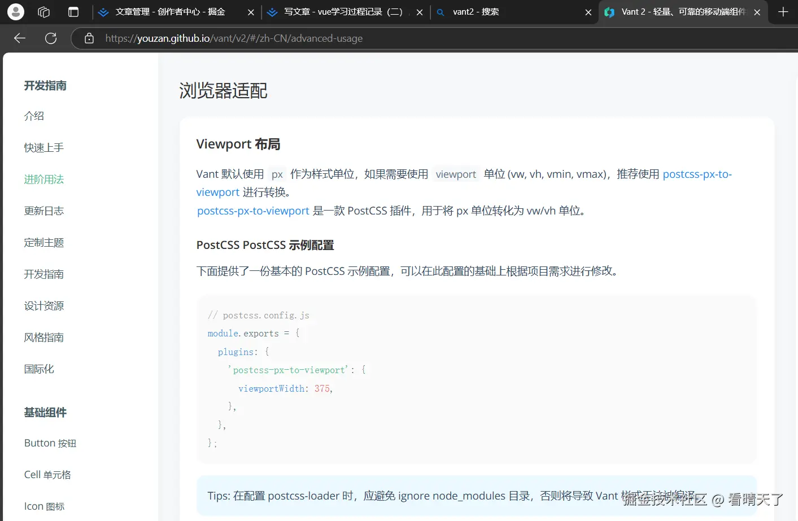Open Cell 单元格 component page
The height and width of the screenshot is (521, 798).
47,475
